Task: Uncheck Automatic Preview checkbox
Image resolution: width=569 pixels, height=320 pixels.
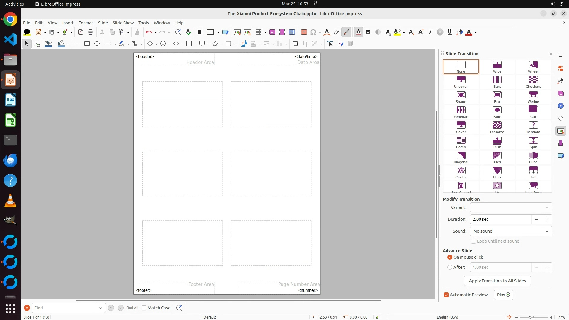Action: [x=446, y=295]
